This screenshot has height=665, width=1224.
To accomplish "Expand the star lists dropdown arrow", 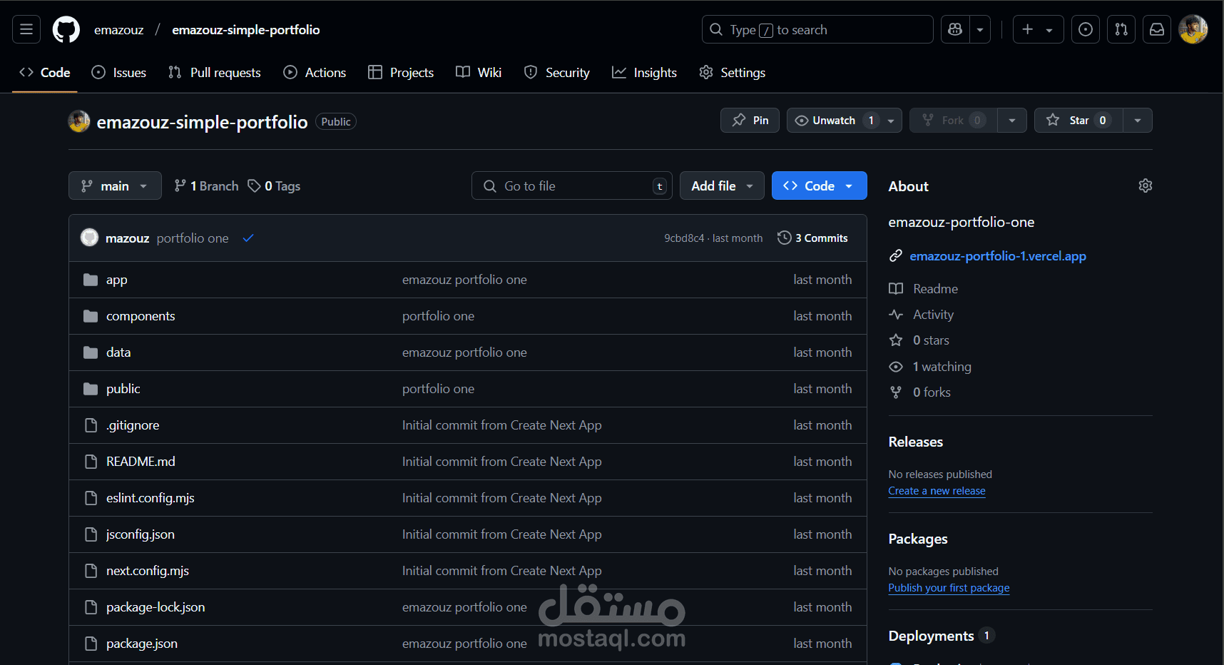I will pyautogui.click(x=1138, y=121).
